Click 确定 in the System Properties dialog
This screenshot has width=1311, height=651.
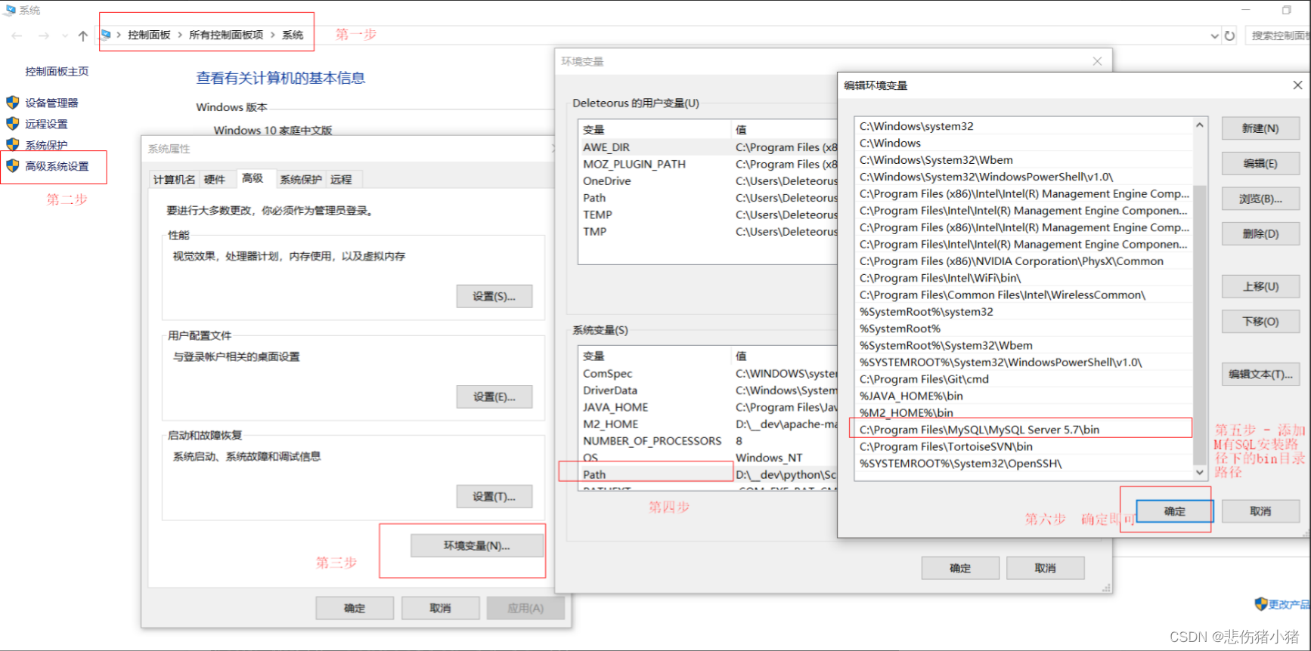tap(355, 608)
